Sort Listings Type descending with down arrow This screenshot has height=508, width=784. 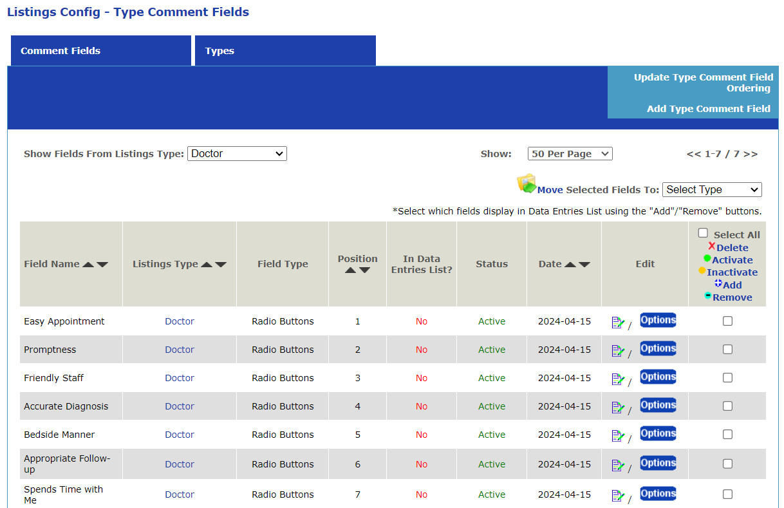221,265
